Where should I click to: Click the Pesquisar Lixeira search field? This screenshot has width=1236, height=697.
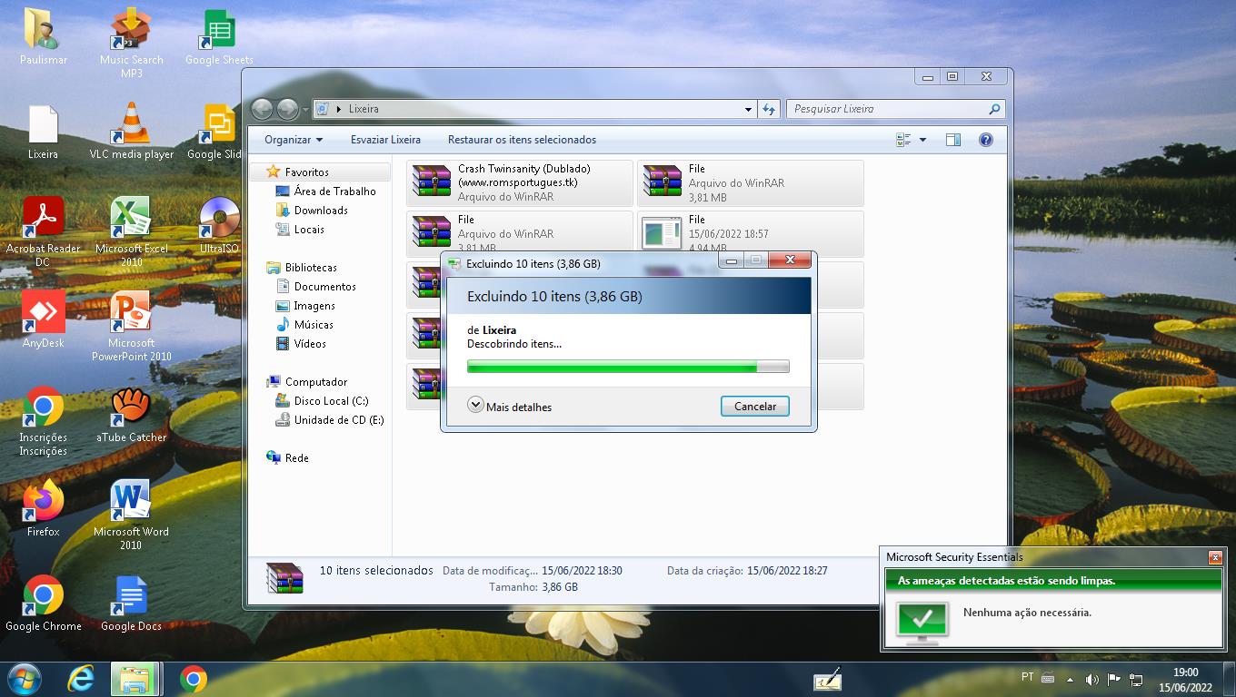[x=886, y=109]
